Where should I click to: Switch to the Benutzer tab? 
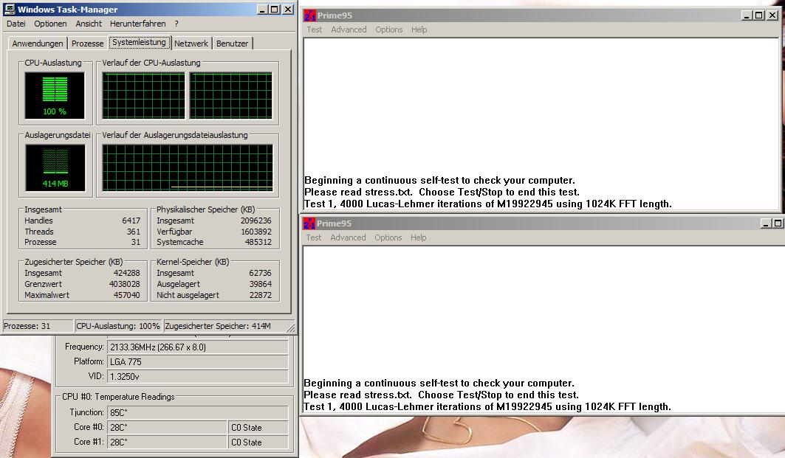coord(233,44)
